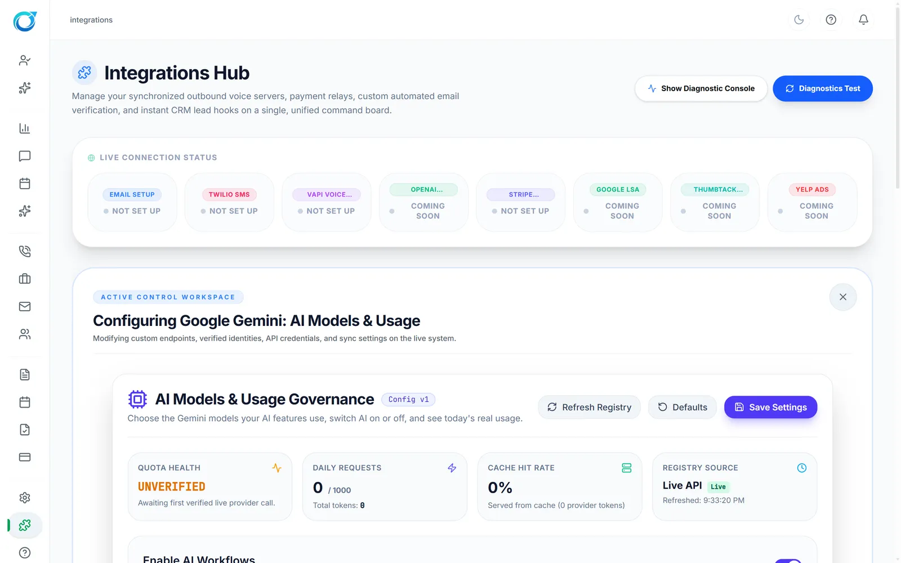Image resolution: width=901 pixels, height=563 pixels.
Task: Open notifications with the bell icon
Action: tap(863, 20)
